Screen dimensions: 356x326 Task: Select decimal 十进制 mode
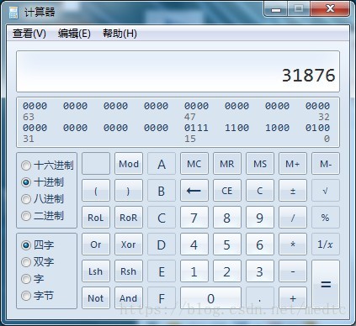pyautogui.click(x=43, y=182)
